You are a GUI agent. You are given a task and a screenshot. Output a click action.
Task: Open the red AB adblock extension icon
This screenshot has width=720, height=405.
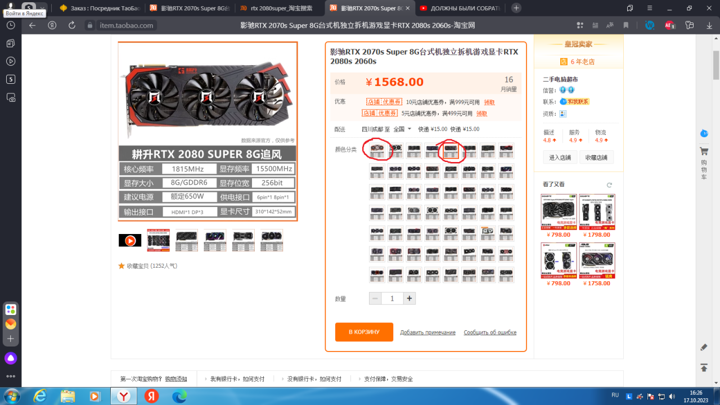(669, 25)
